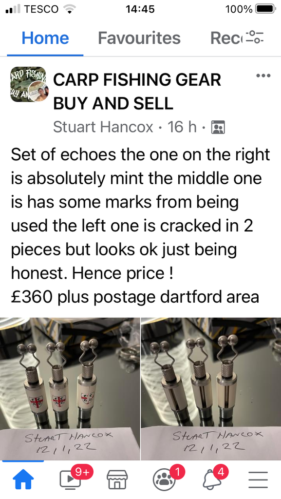Open the Home feed icon in bottom bar
Viewport: 281px width, 499px height.
click(23, 480)
